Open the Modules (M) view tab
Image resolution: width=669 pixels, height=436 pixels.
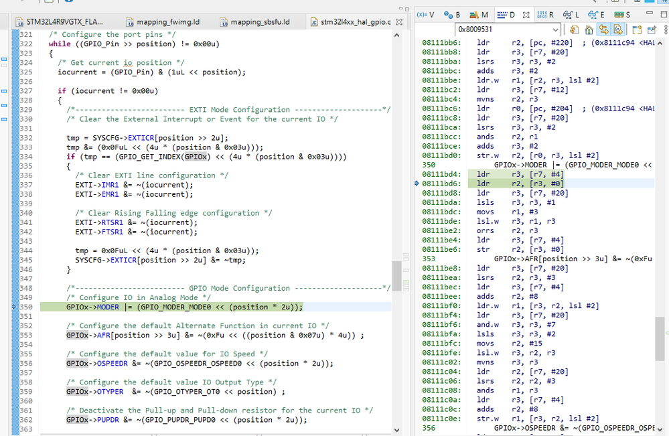click(478, 15)
